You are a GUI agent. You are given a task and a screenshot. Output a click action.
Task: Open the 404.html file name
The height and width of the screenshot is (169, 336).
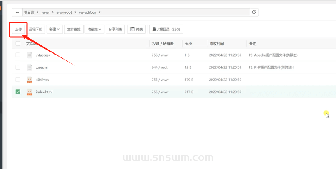pyautogui.click(x=43, y=80)
